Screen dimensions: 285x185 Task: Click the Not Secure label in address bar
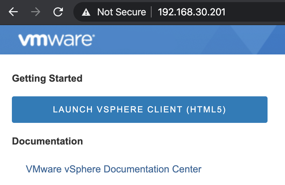(122, 12)
